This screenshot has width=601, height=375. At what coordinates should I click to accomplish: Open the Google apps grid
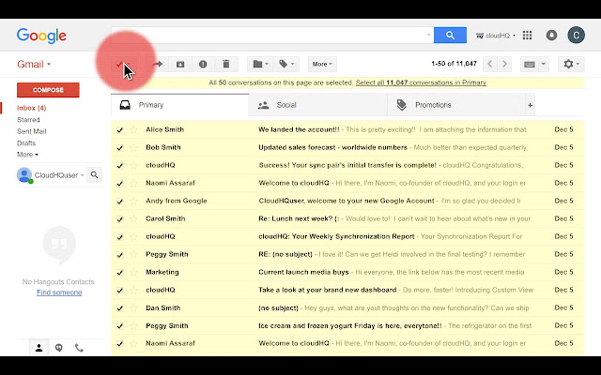tap(528, 36)
